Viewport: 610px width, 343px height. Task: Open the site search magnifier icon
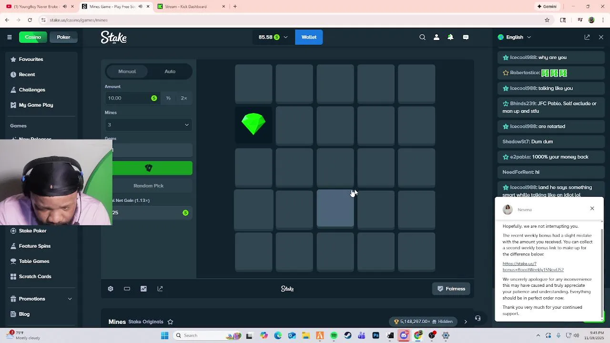pos(422,37)
